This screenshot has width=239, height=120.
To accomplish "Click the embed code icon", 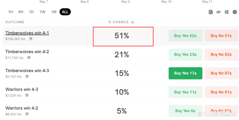I will pyautogui.click(x=218, y=12).
